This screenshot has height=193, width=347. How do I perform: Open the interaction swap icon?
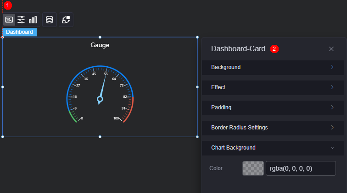point(66,20)
